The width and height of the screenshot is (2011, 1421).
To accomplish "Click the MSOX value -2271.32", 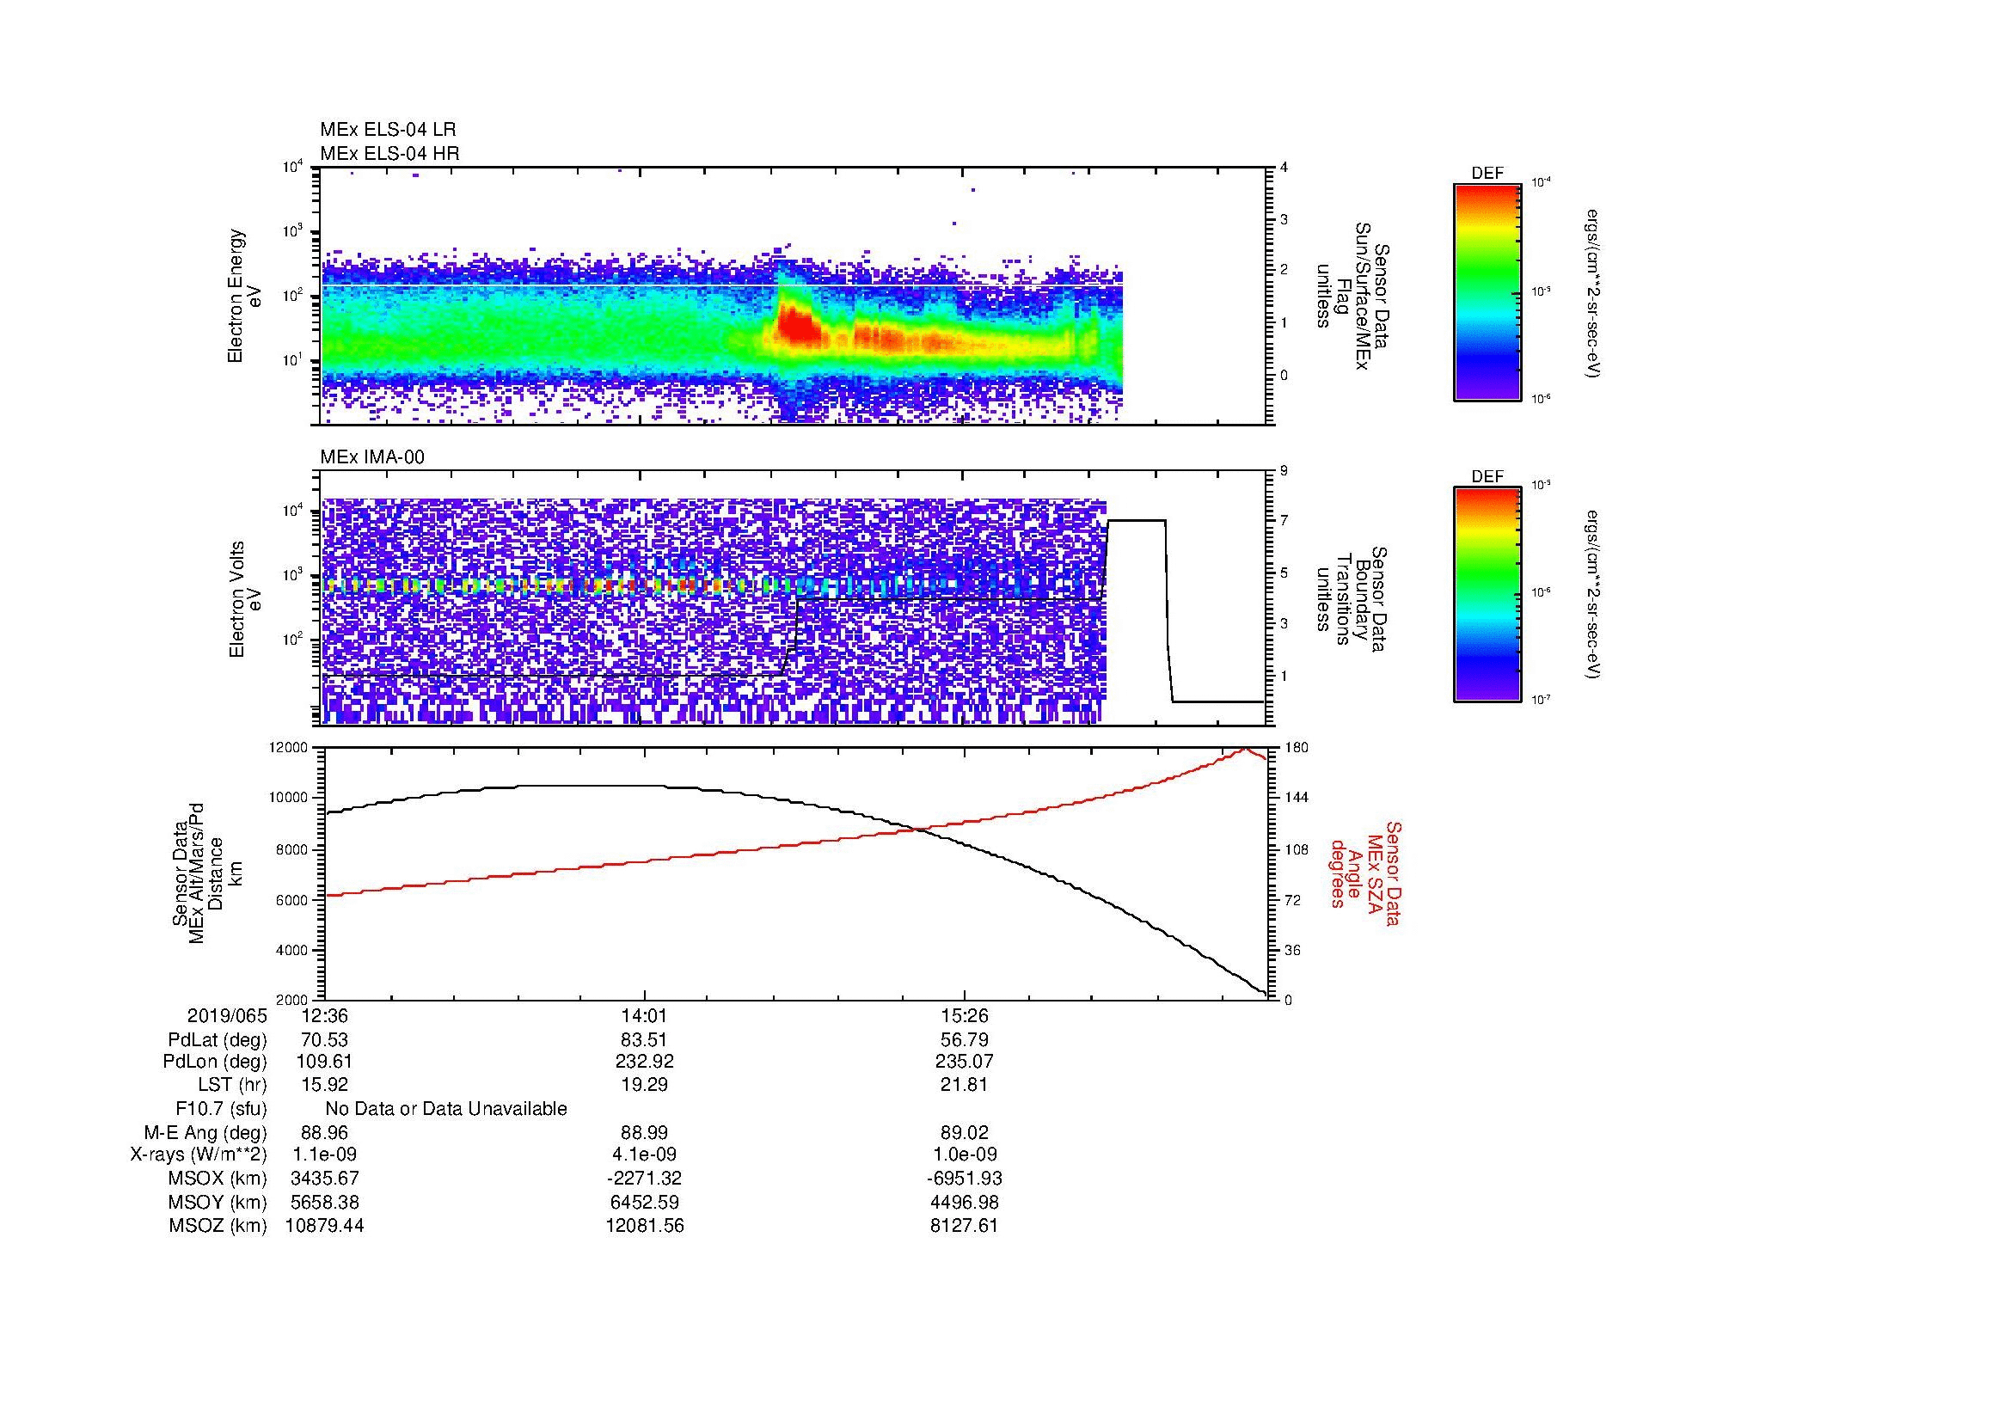I will pos(645,1179).
